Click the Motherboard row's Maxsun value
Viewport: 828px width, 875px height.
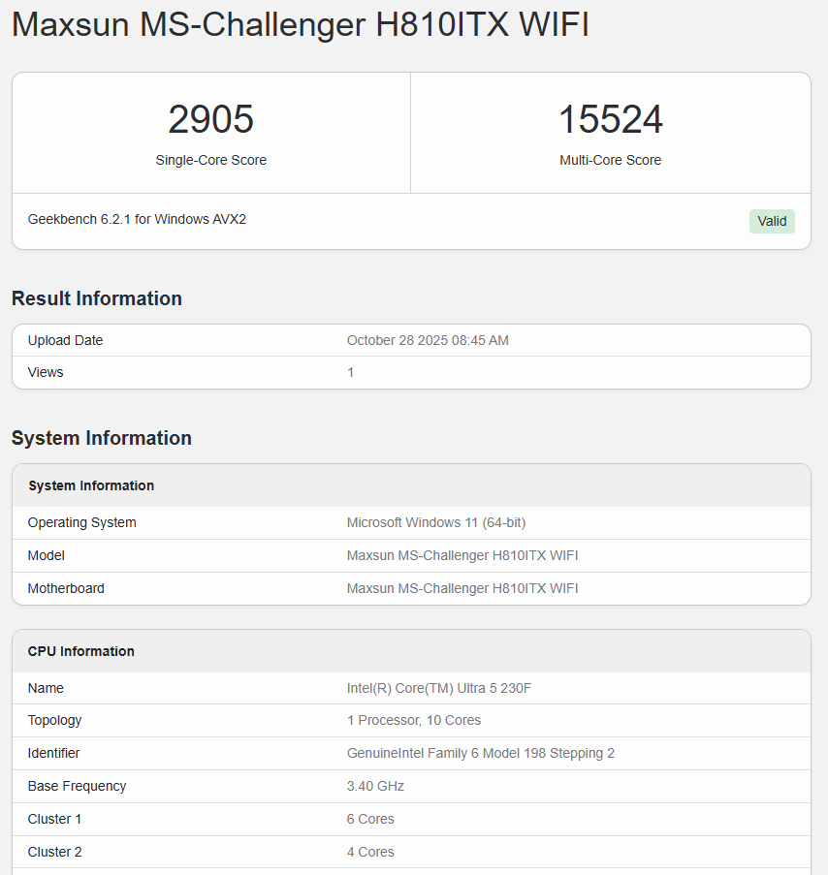(462, 588)
